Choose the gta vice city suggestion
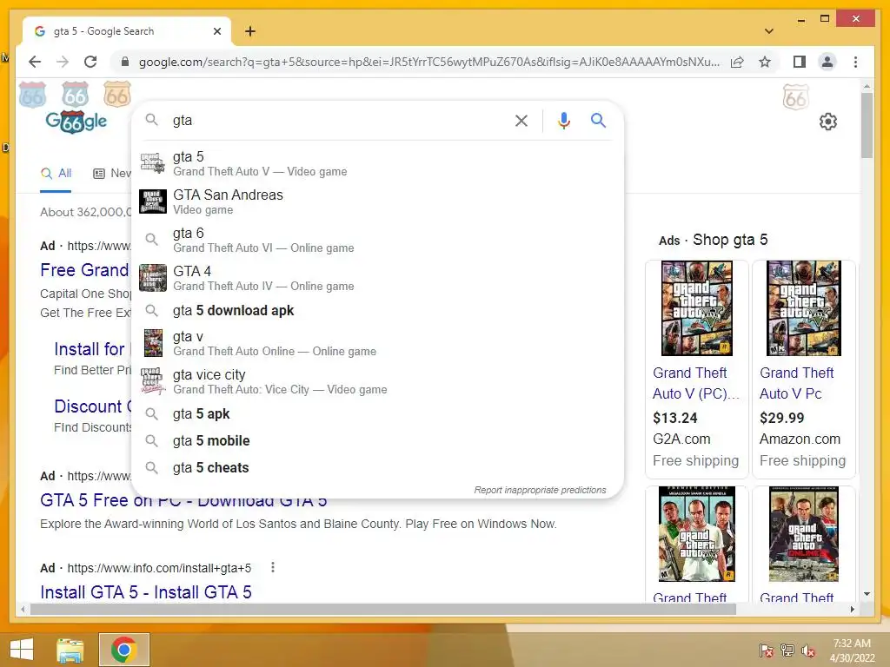 pos(377,381)
